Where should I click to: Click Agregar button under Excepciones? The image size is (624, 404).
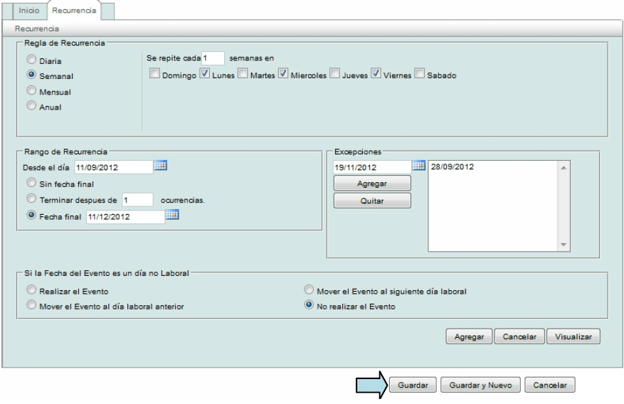(373, 184)
